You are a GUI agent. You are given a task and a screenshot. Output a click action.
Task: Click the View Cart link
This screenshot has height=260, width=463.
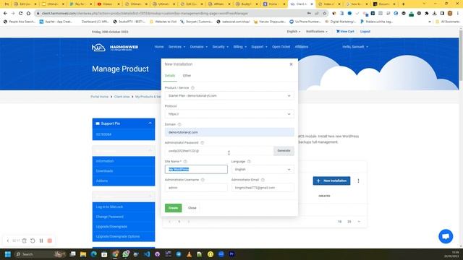345,32
